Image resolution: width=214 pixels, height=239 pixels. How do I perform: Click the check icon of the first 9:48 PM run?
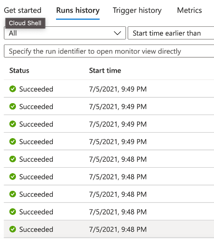tap(13, 159)
